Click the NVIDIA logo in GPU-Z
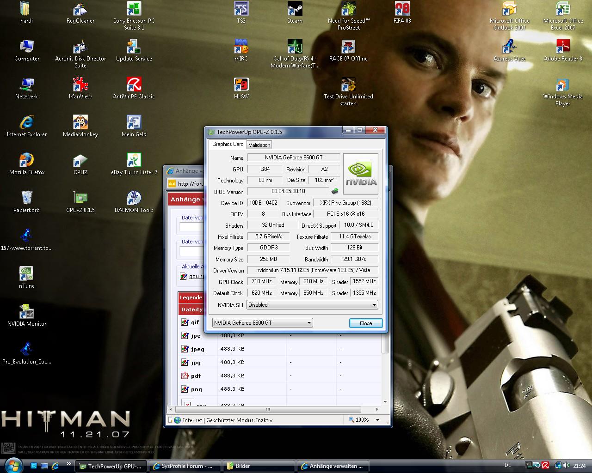Image resolution: width=592 pixels, height=473 pixels. (x=361, y=174)
